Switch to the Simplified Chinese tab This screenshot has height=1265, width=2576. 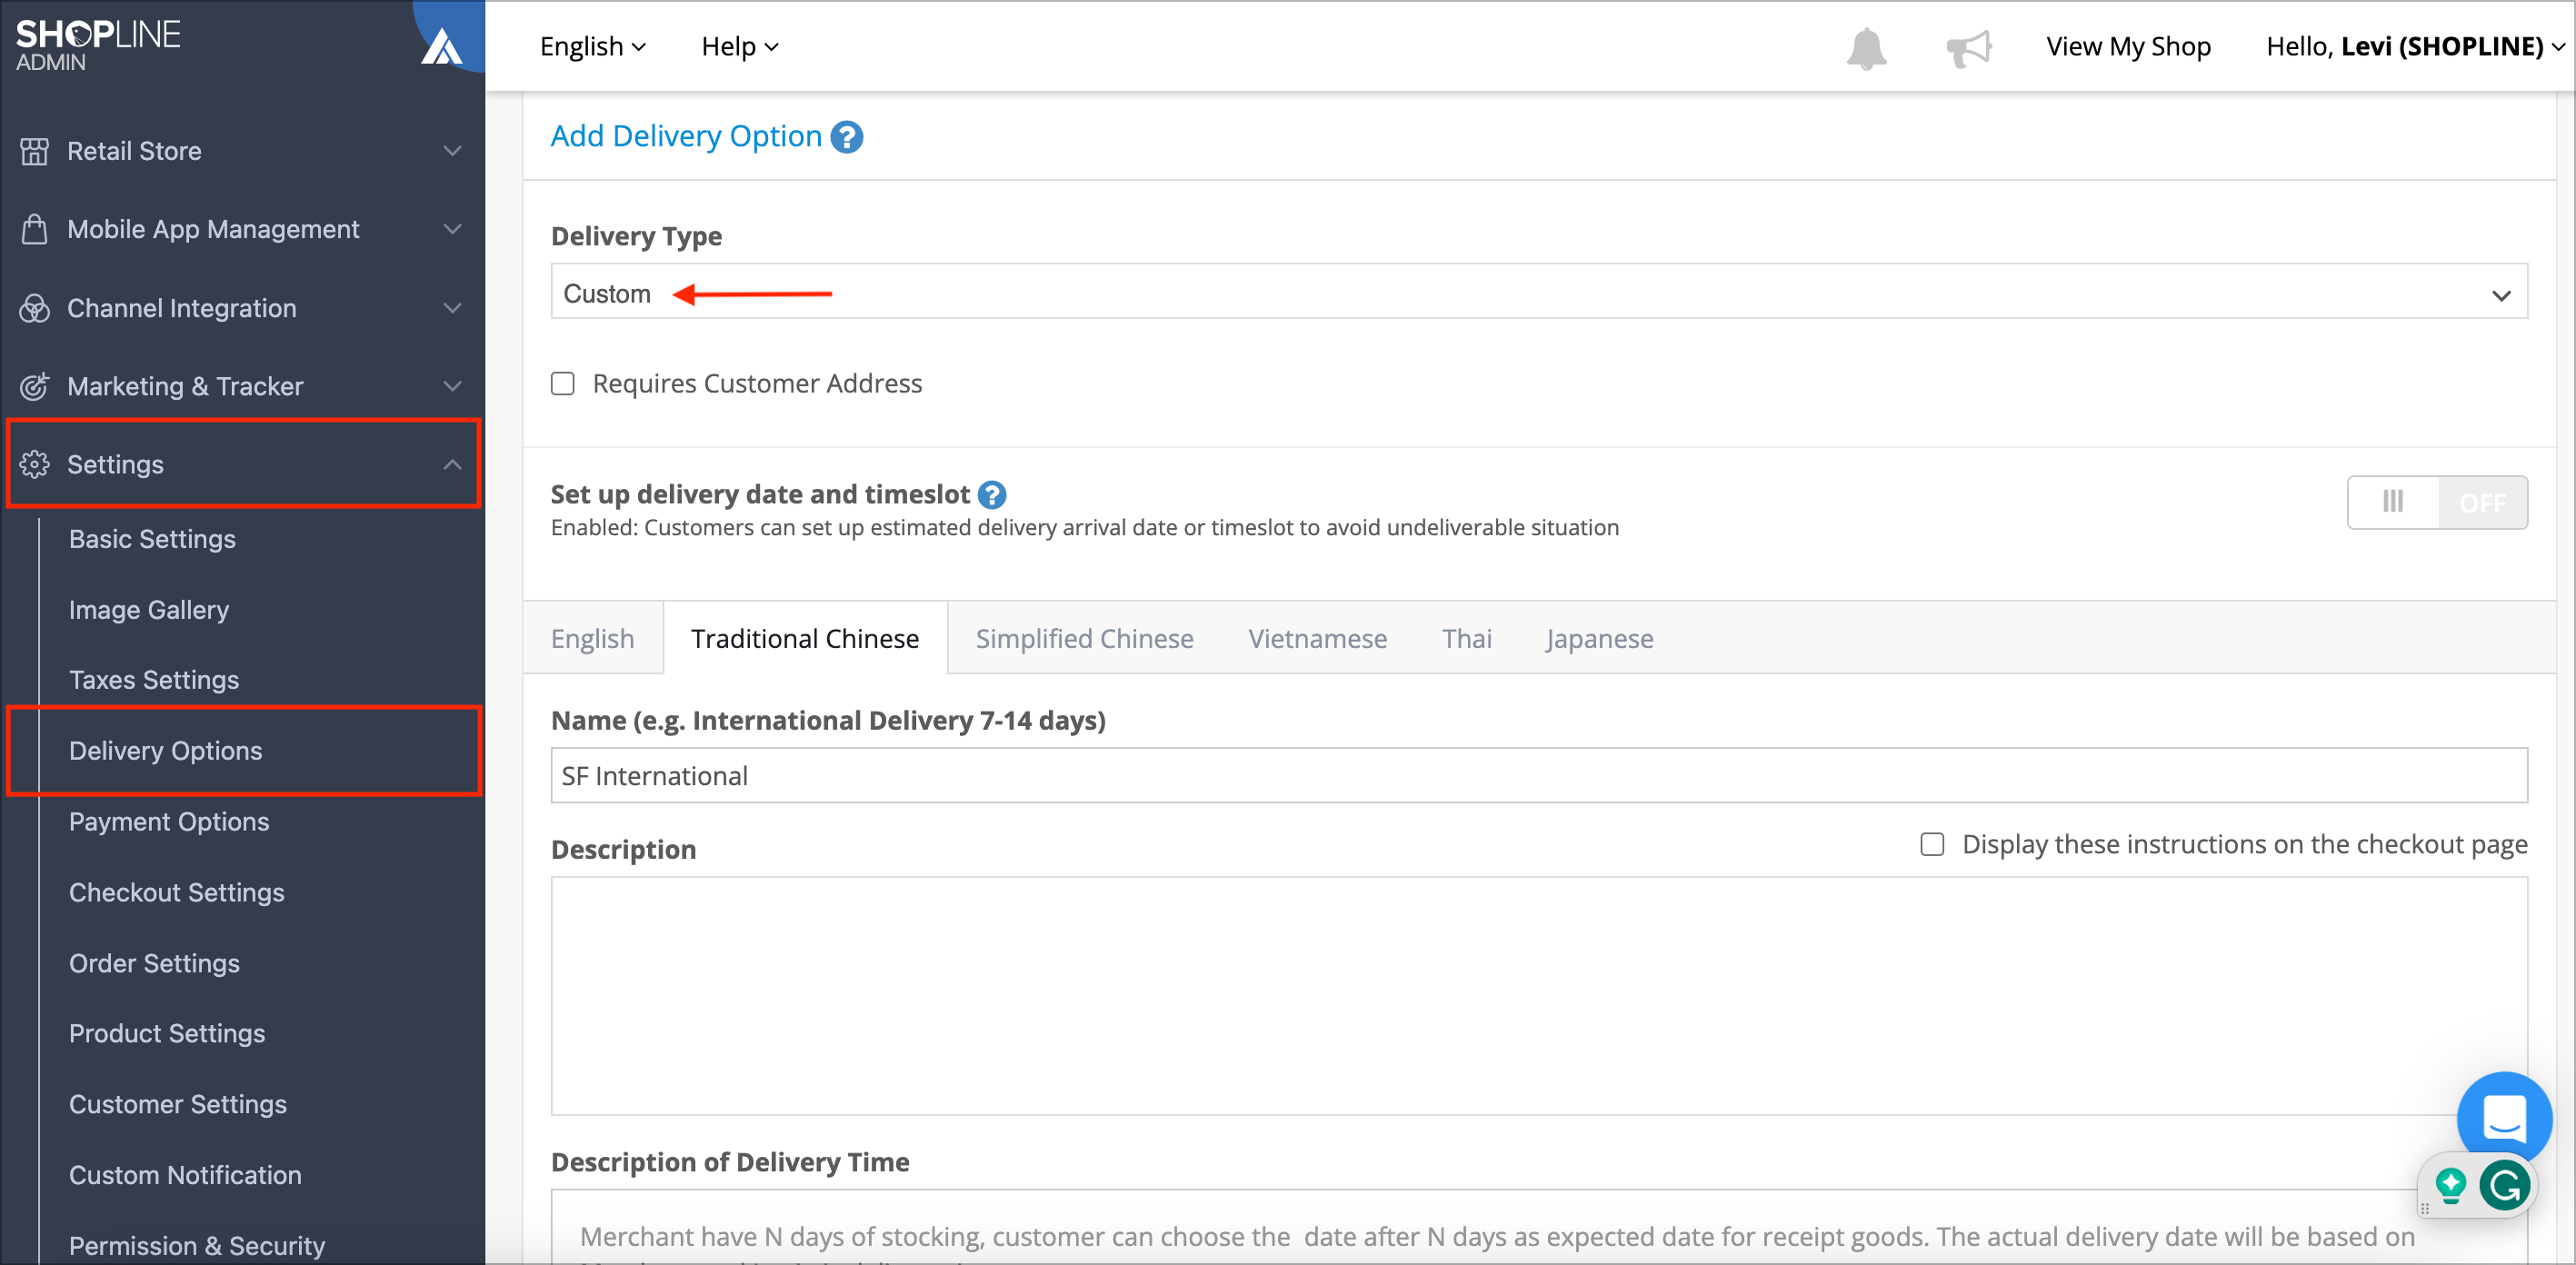coord(1084,638)
